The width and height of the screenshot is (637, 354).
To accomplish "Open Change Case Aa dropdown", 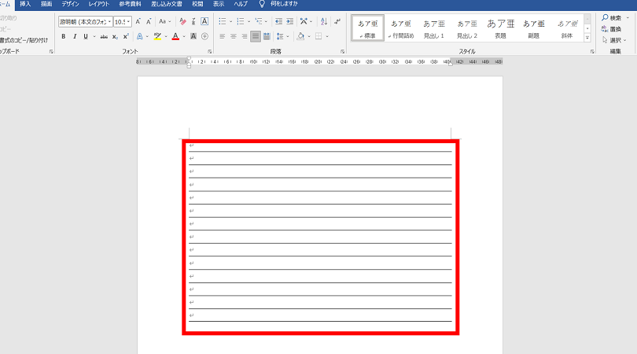I will pos(164,21).
